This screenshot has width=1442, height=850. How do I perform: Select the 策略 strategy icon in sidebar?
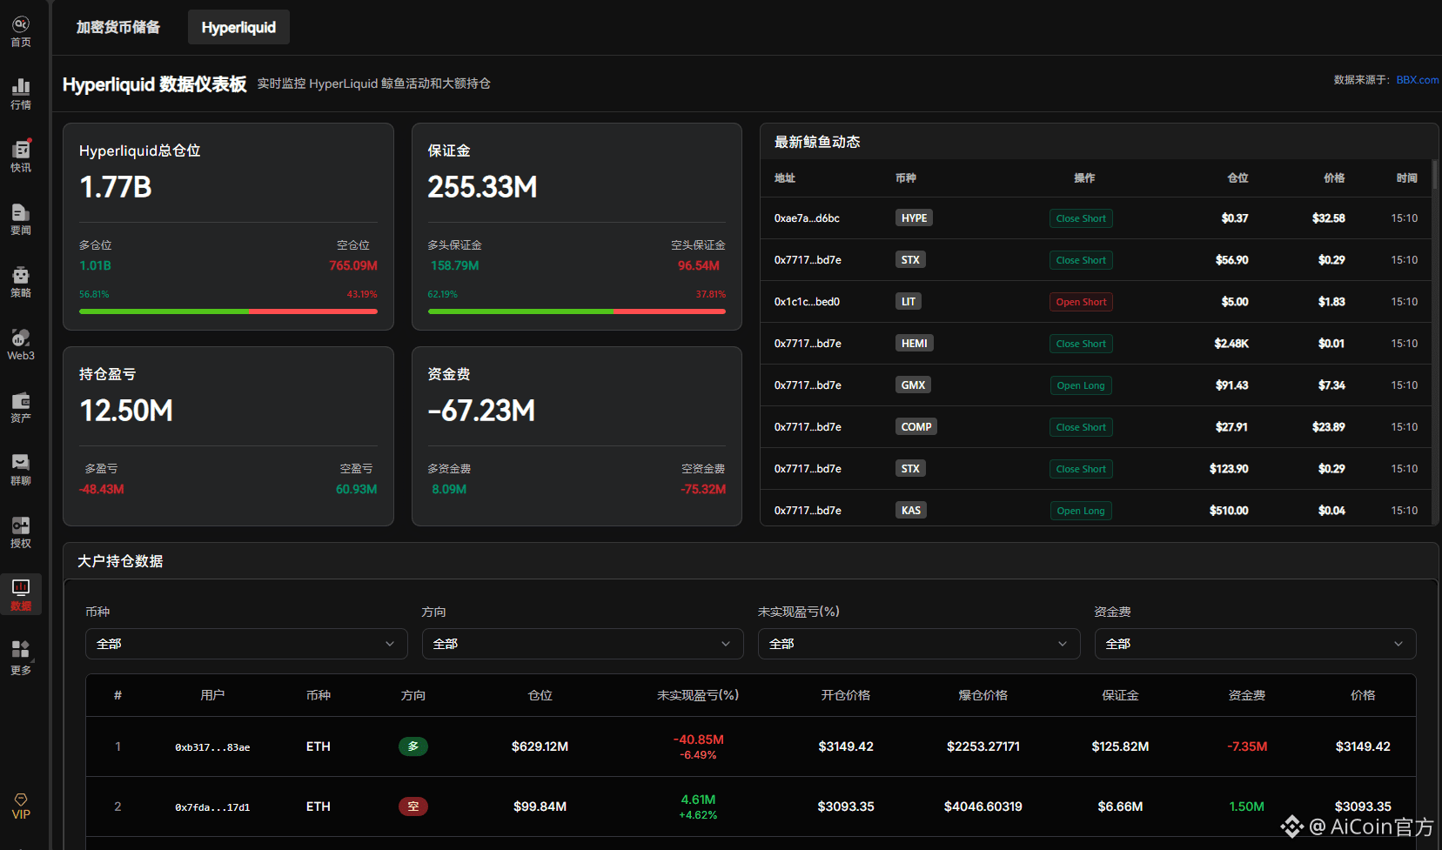20,281
